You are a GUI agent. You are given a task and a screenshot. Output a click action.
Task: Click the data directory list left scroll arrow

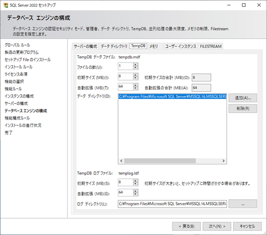[x=121, y=161]
